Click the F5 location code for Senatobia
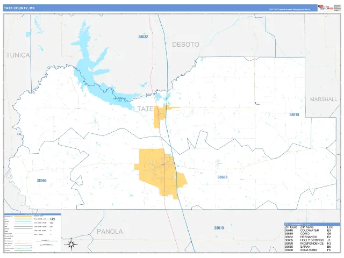 329,250
